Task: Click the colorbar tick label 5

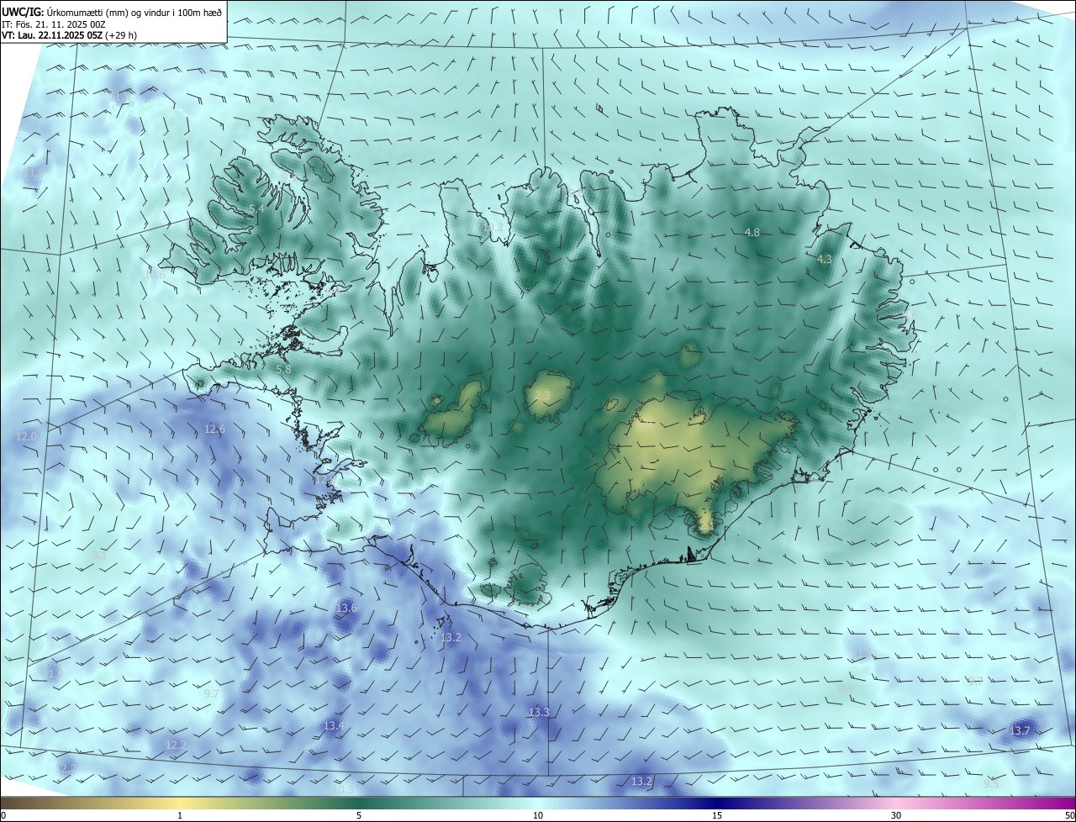Action: click(x=359, y=815)
